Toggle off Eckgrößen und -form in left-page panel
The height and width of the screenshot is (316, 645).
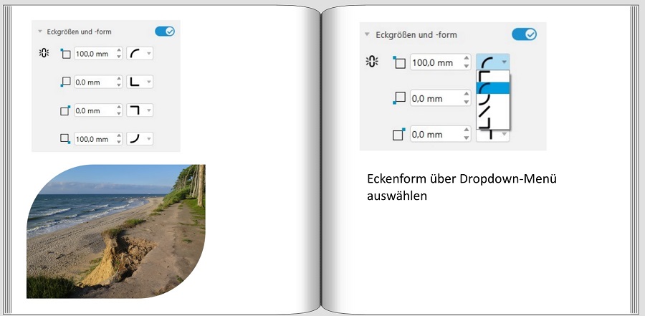[x=165, y=32]
